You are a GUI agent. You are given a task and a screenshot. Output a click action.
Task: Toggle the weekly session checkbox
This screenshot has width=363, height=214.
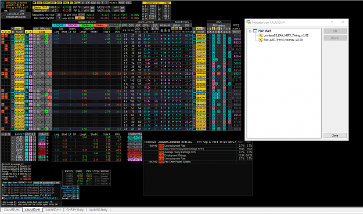2,198
